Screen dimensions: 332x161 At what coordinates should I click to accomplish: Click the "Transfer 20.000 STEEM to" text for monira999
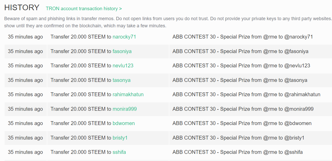pyautogui.click(x=81, y=109)
